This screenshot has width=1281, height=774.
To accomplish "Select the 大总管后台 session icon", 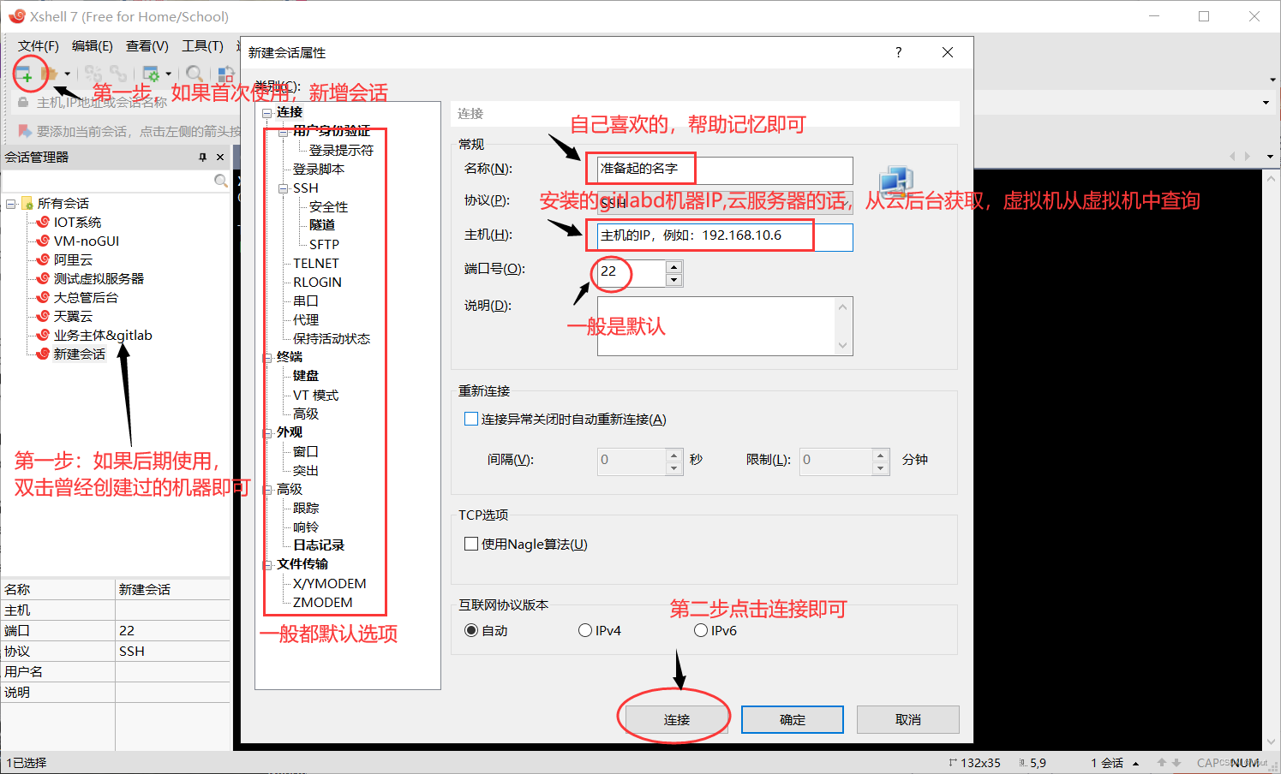I will coord(43,297).
